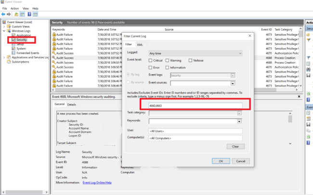Select Custom Views in the console tree
Screen dimensions: 313x195
21,26
